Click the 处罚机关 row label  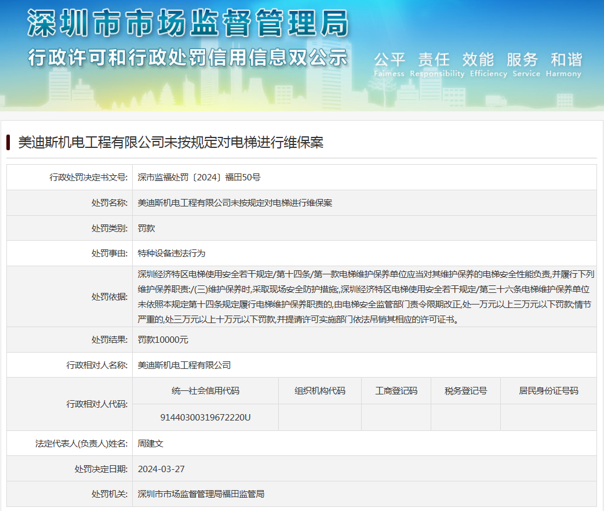[110, 494]
